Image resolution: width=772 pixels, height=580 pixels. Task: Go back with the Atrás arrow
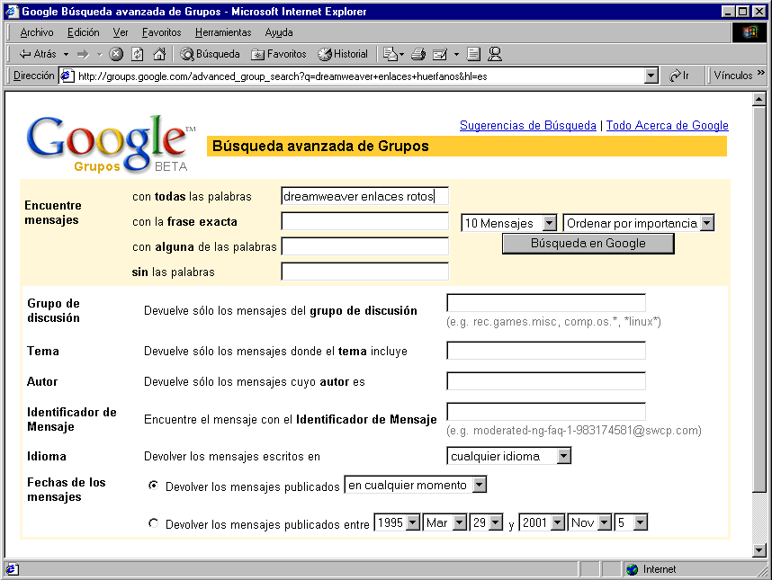tap(37, 54)
